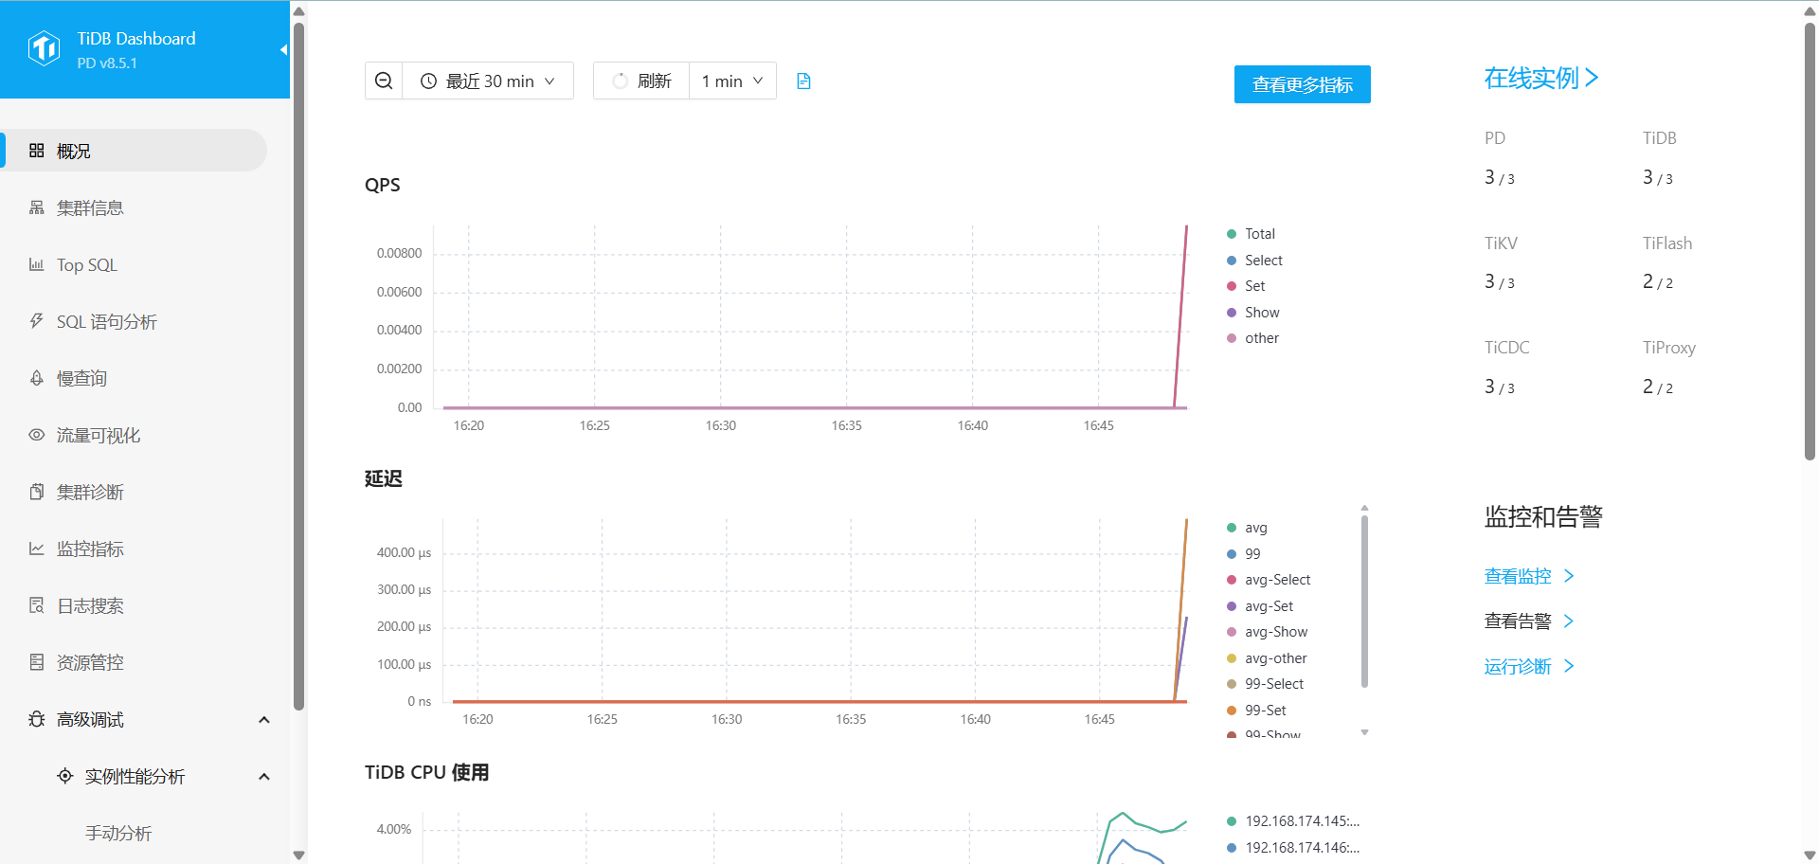Click the latency legend scrollbar thumb
Viewport: 1819px width, 864px height.
1364,601
